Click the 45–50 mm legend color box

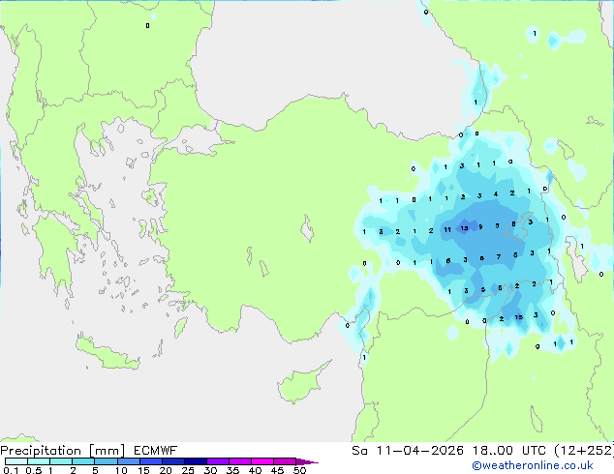coord(285,461)
